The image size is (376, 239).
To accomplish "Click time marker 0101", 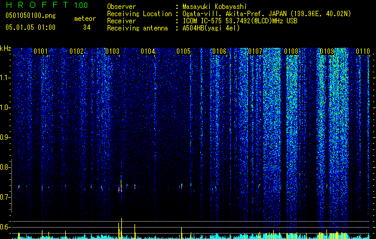I will click(x=41, y=51).
